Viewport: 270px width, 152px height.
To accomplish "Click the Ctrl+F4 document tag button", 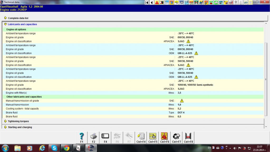I will click(141, 137).
